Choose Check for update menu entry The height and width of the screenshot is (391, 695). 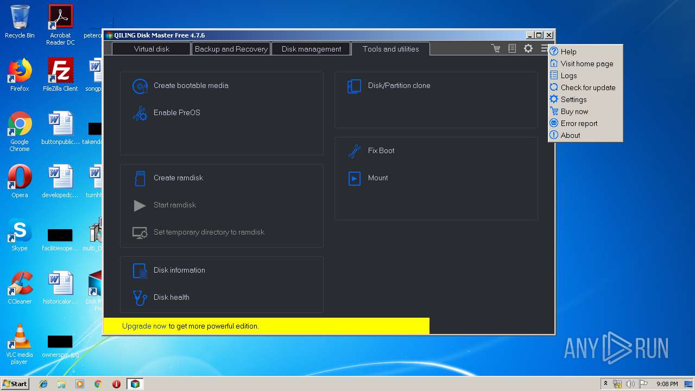point(585,87)
